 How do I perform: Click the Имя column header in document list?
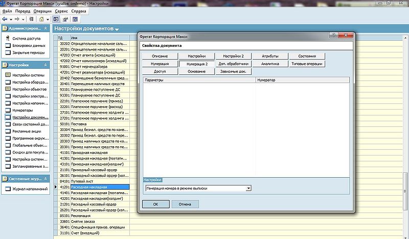pyautogui.click(x=100, y=38)
